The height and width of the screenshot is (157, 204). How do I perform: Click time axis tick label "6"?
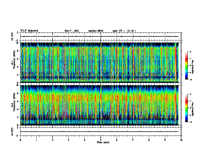click(x=117, y=140)
